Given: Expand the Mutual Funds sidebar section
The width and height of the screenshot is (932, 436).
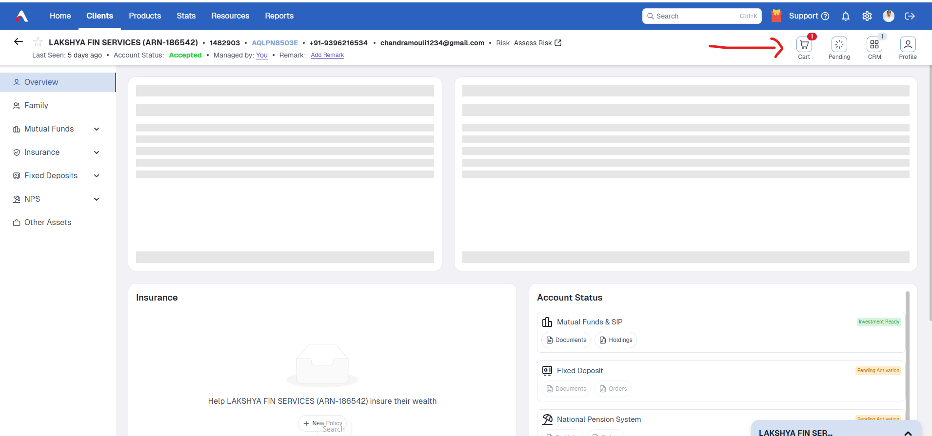Looking at the screenshot, I should click(x=97, y=129).
